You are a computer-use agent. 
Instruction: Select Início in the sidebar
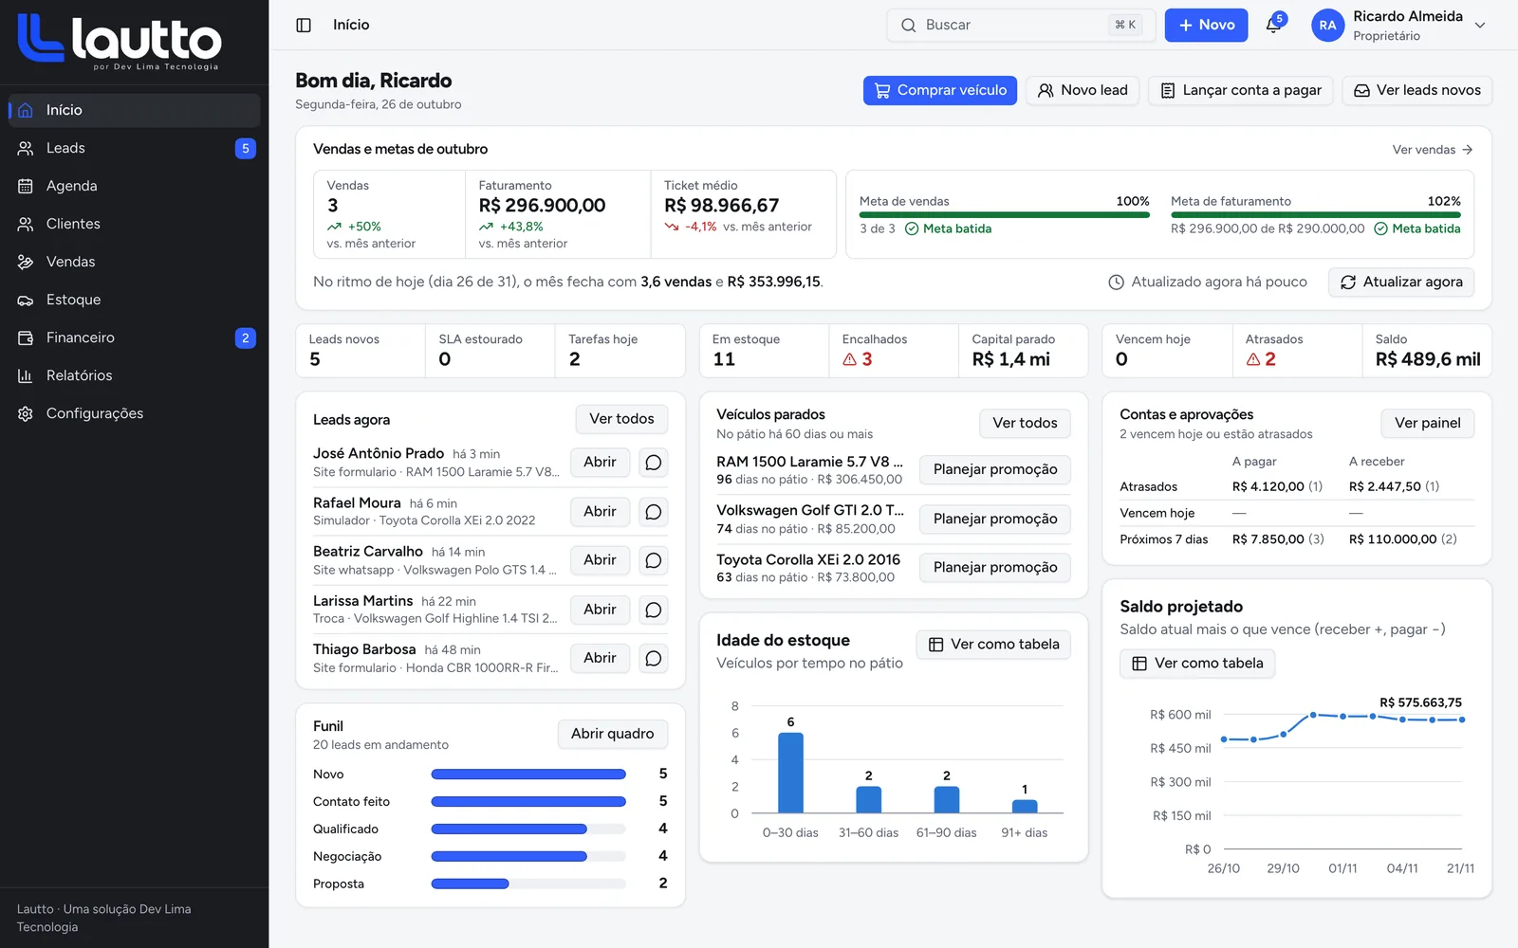[135, 110]
